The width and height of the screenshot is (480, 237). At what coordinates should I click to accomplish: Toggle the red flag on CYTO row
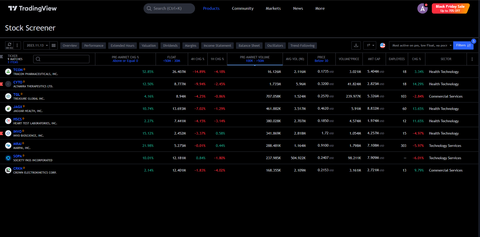click(x=2, y=84)
